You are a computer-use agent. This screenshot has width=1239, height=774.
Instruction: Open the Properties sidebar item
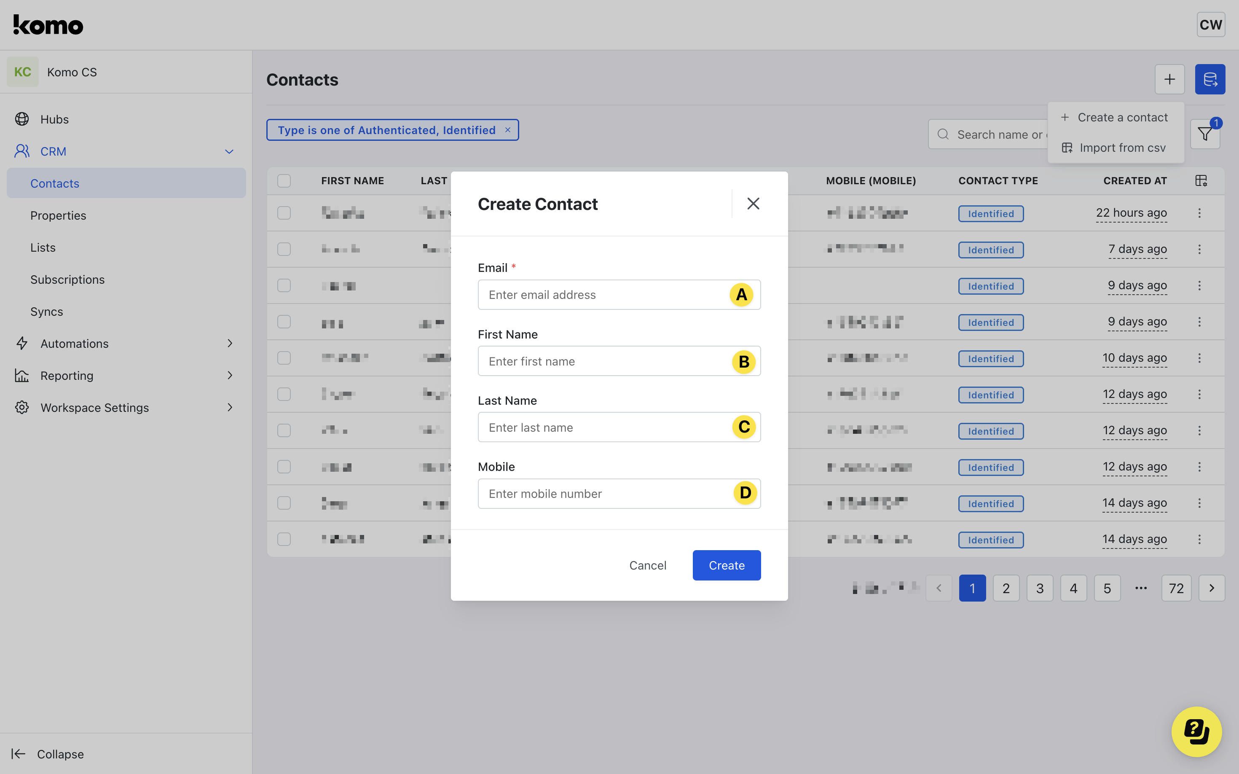coord(58,215)
